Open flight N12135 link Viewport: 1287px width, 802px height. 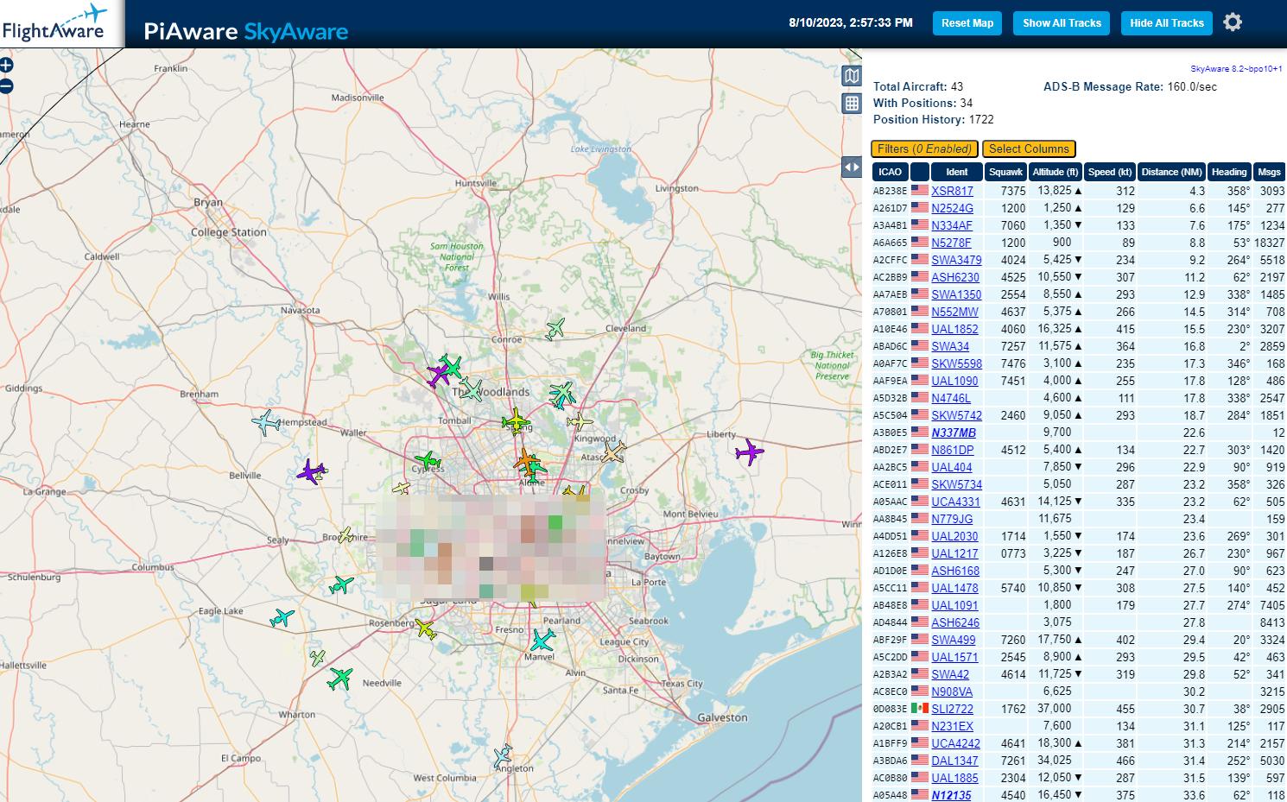(951, 795)
